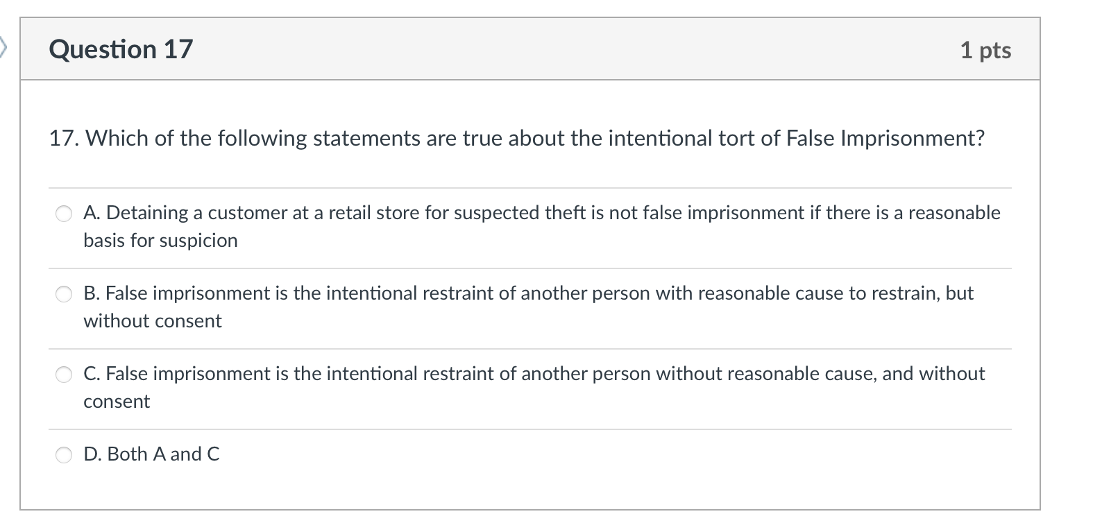The height and width of the screenshot is (523, 1102).
Task: Click the divider line above answer D
Action: pyautogui.click(x=530, y=428)
